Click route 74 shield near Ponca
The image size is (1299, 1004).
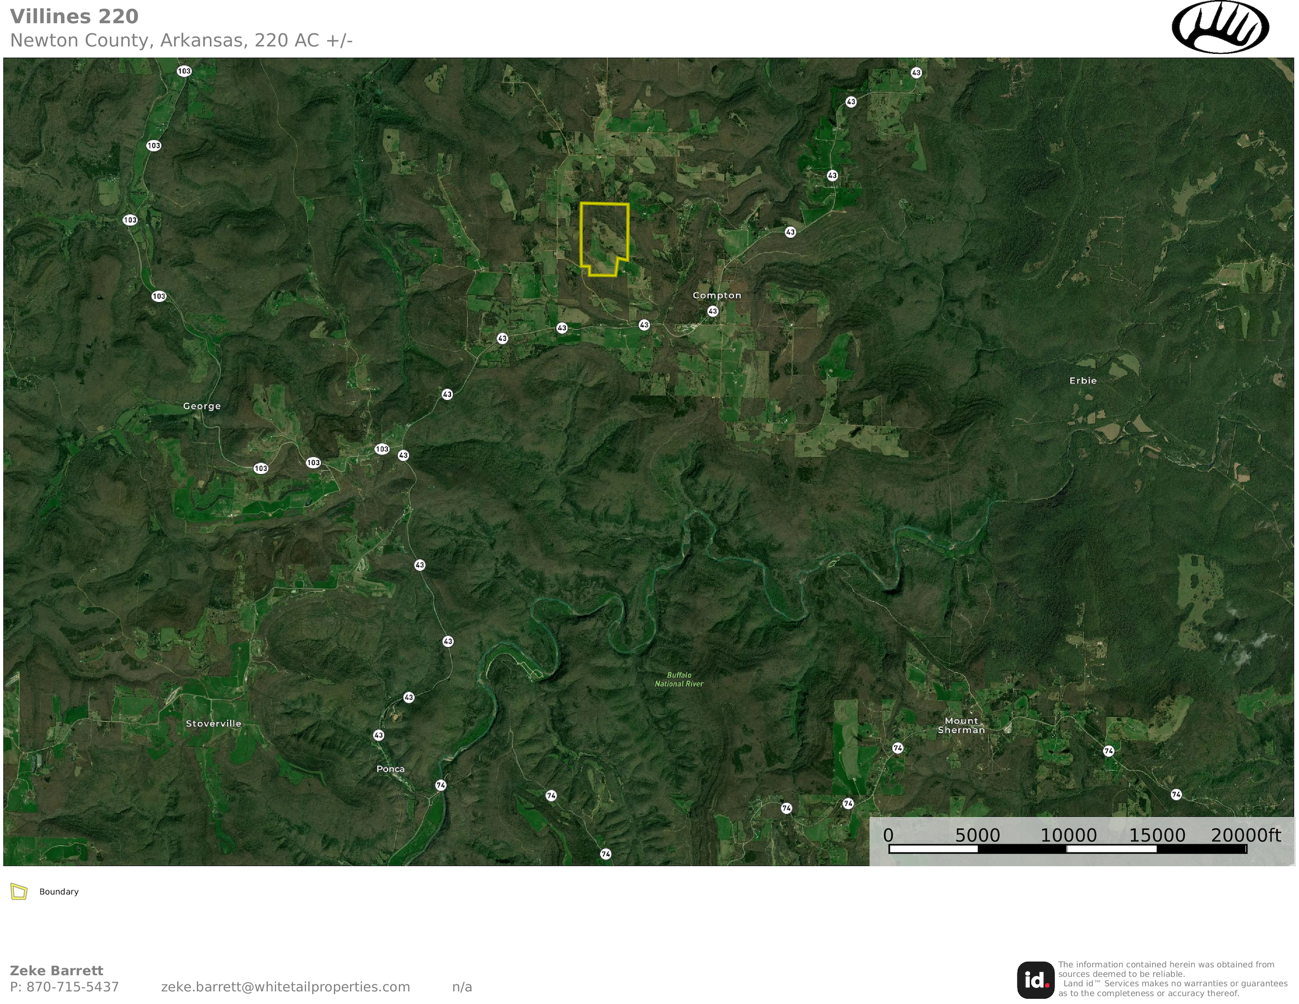click(441, 785)
